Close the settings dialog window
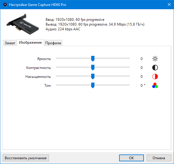 (169, 4)
